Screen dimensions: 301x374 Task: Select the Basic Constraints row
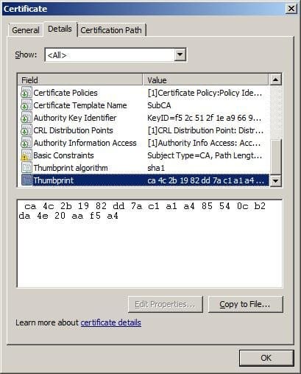click(x=144, y=155)
